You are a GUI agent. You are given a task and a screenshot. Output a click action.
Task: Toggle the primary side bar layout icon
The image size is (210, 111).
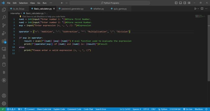pyautogui.click(x=176, y=3)
